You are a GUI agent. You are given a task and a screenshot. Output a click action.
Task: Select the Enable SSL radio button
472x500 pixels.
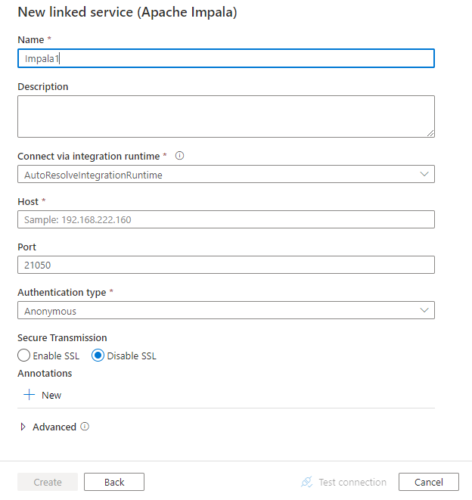point(24,356)
